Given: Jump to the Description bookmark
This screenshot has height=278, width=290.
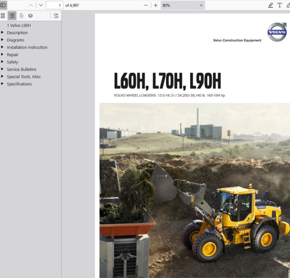Looking at the screenshot, I should coord(17,33).
